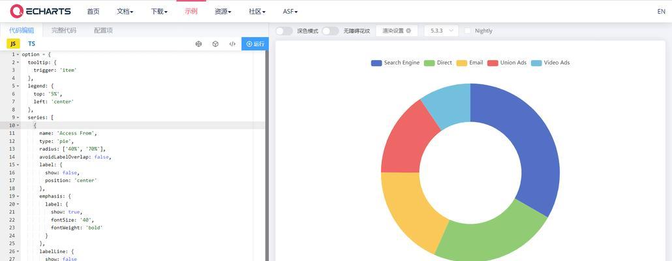Viewport: 672px width, 261px height.
Task: Open the cube share icon
Action: tap(215, 44)
